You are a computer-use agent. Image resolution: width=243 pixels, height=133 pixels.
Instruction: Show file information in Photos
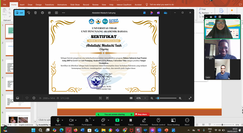[34, 98]
